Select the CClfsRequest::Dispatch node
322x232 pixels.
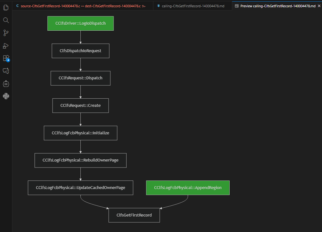click(x=80, y=78)
